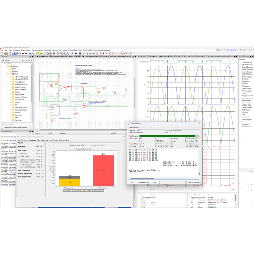The image size is (254, 254).
Task: Click the Close button in SIMPLIS Status
Action: (155, 182)
